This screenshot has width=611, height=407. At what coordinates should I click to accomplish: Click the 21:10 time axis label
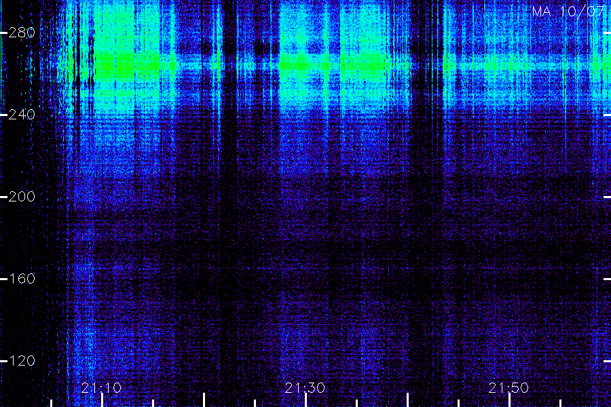pos(101,388)
